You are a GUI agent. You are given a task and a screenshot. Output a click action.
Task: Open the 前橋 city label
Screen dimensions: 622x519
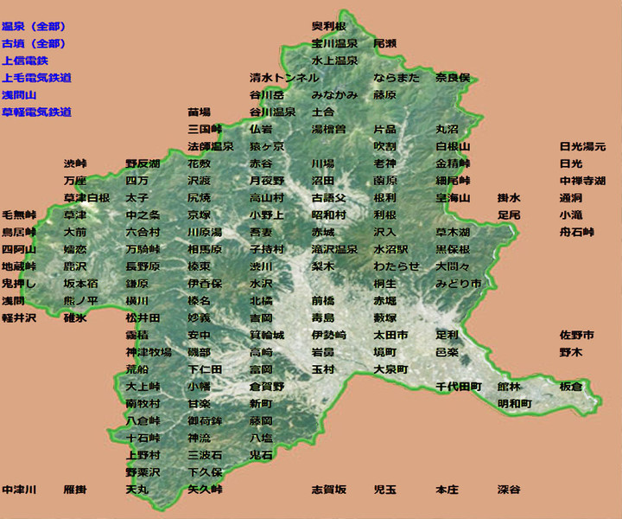(x=323, y=300)
